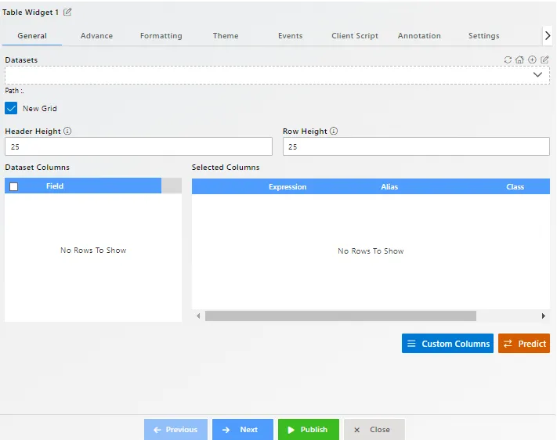Open the Annotation tab
Screen dimensions: 557x440
[x=419, y=36]
